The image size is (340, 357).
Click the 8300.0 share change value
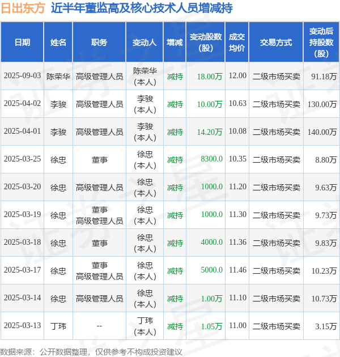pyautogui.click(x=211, y=159)
